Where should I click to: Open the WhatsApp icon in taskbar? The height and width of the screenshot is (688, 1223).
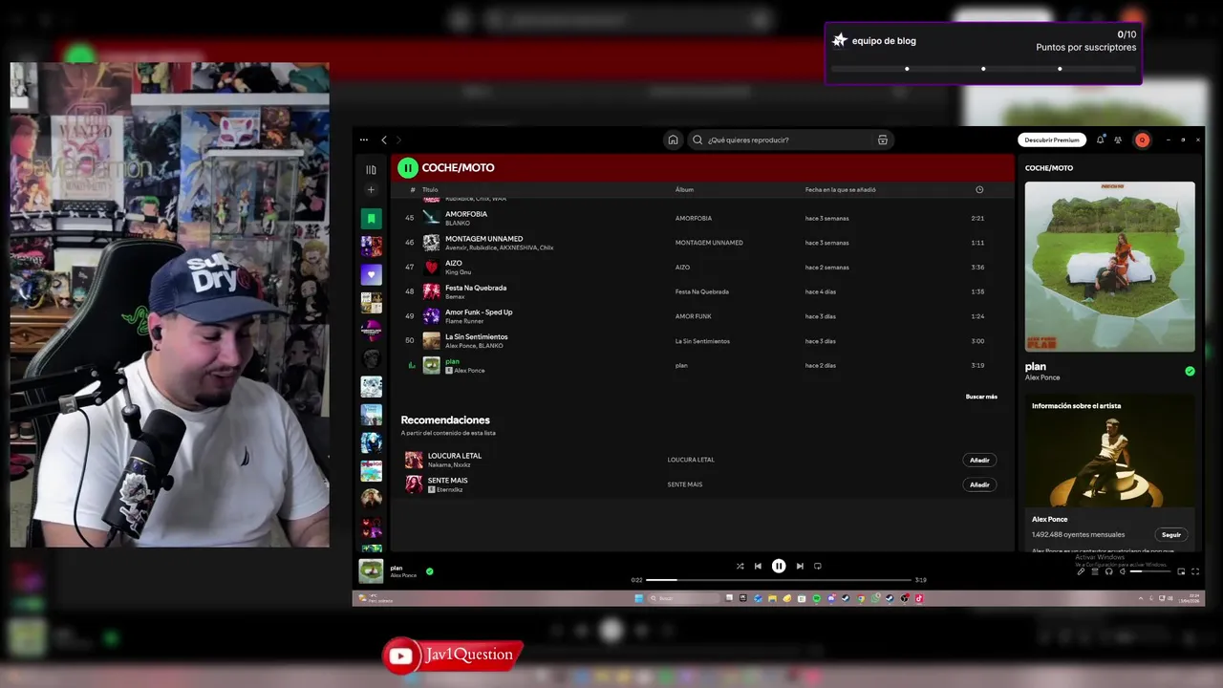click(x=875, y=598)
